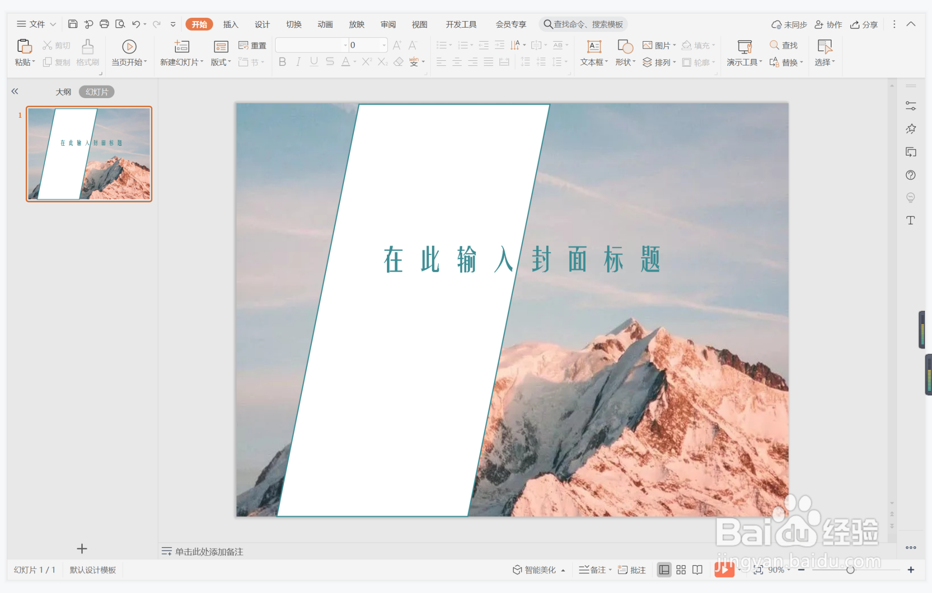932x593 pixels.
Task: Click the zoom in plus button
Action: [x=910, y=570]
